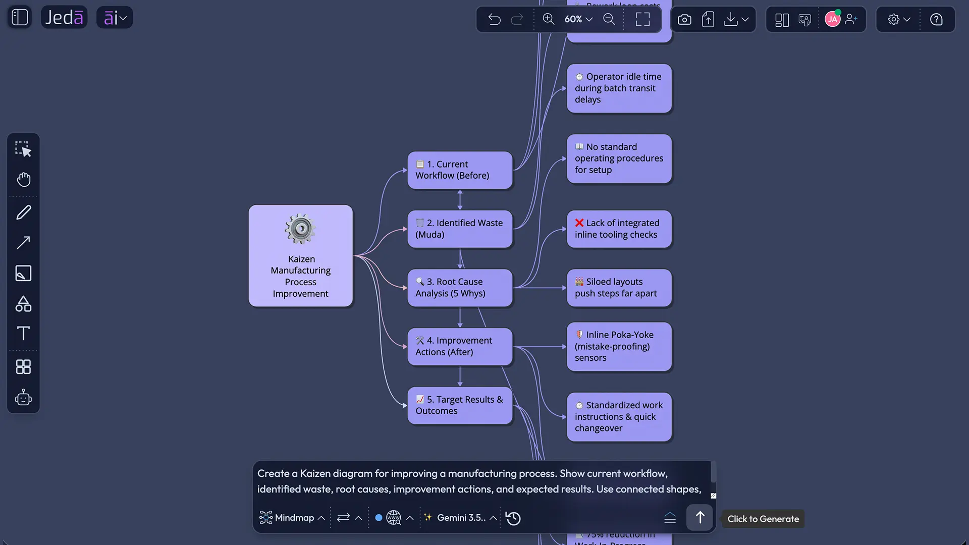Click the 3. Root Cause Analysis node
This screenshot has height=545, width=969.
[460, 288]
